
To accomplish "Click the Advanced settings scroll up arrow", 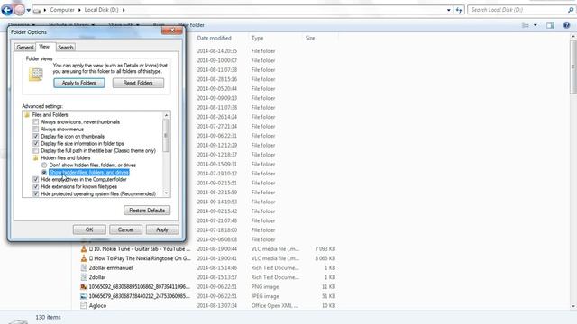I will pyautogui.click(x=166, y=115).
